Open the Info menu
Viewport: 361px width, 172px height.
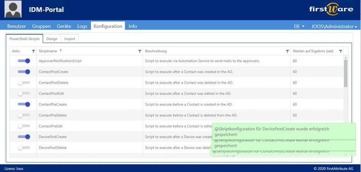coord(133,26)
